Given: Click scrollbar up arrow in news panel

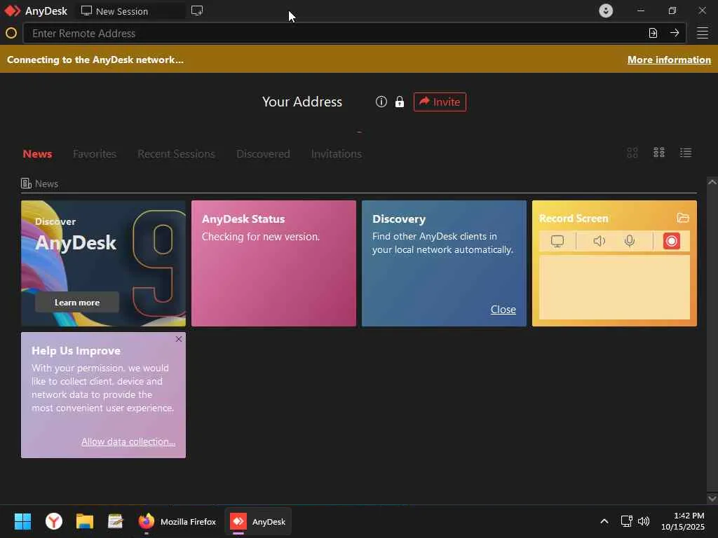Looking at the screenshot, I should click(x=712, y=182).
